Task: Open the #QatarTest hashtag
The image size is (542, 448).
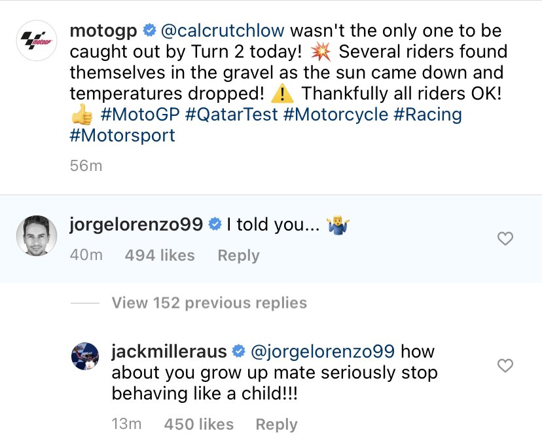Action: pyautogui.click(x=233, y=115)
